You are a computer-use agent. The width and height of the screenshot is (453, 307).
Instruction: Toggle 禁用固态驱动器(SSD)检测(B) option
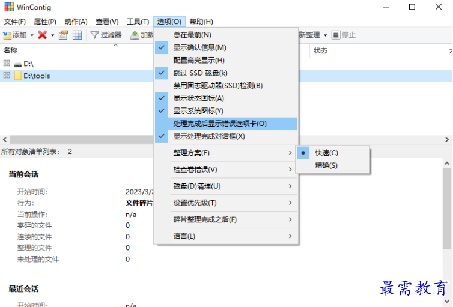226,86
